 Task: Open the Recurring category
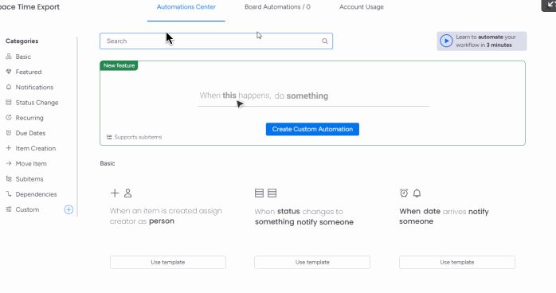pos(29,118)
